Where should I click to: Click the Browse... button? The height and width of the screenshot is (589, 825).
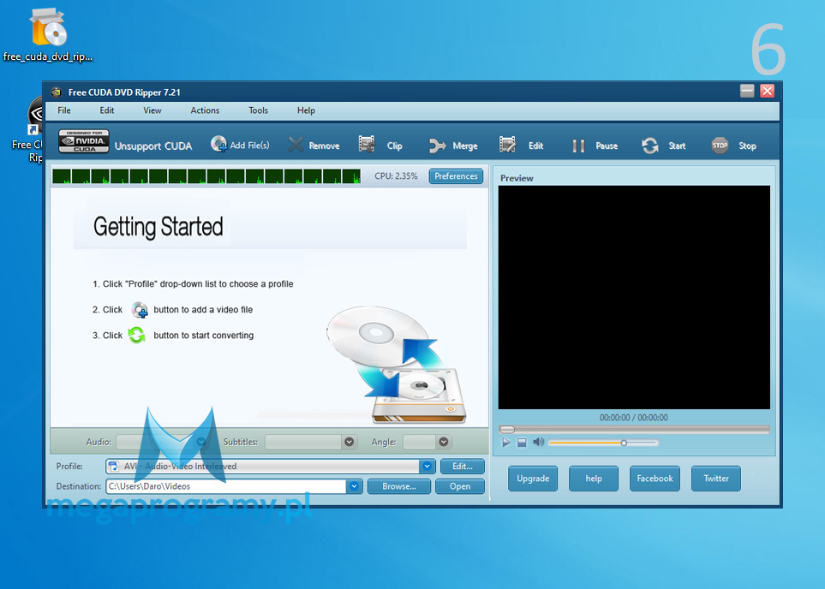pyautogui.click(x=399, y=486)
